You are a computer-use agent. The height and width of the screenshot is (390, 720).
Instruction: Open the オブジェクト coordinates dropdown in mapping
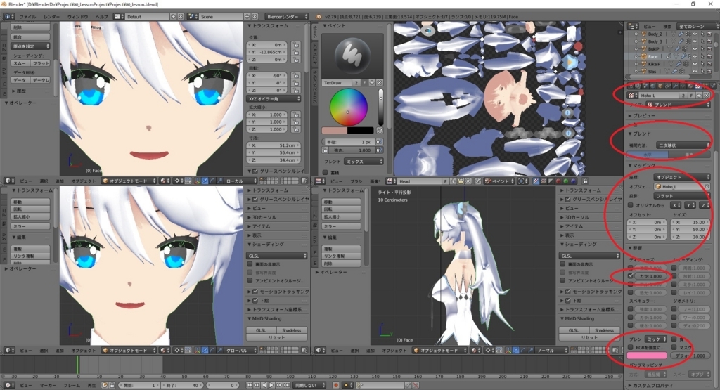click(682, 176)
